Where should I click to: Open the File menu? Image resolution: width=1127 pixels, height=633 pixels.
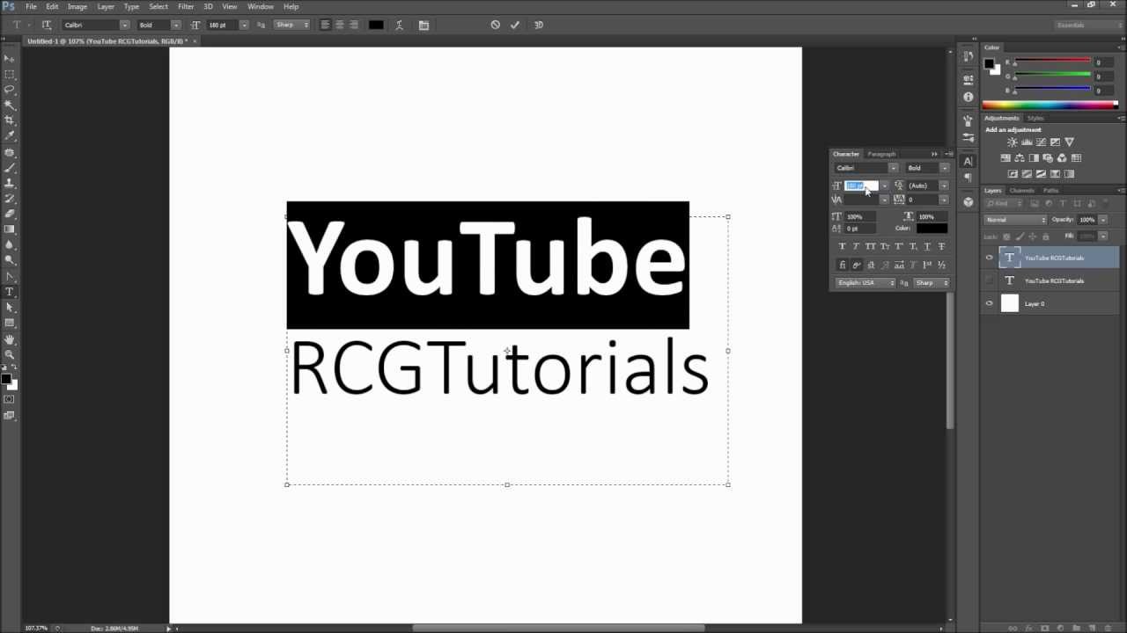click(x=31, y=6)
